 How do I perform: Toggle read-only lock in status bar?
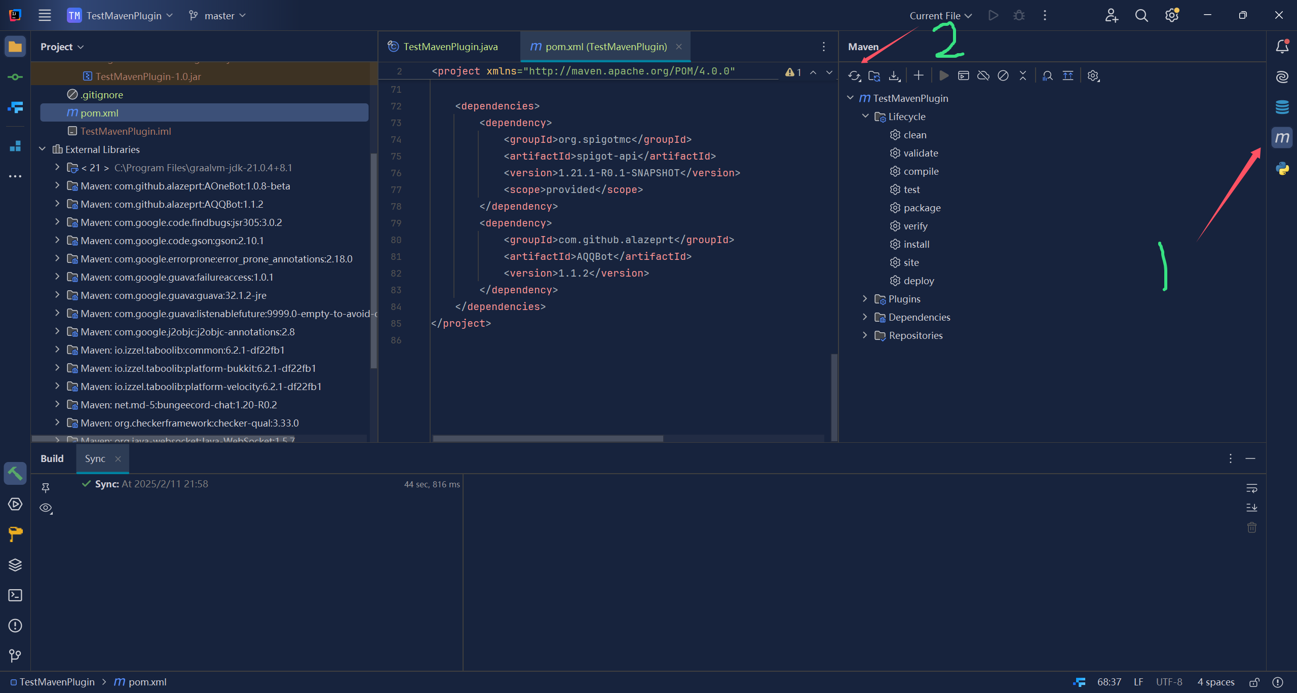click(1254, 682)
